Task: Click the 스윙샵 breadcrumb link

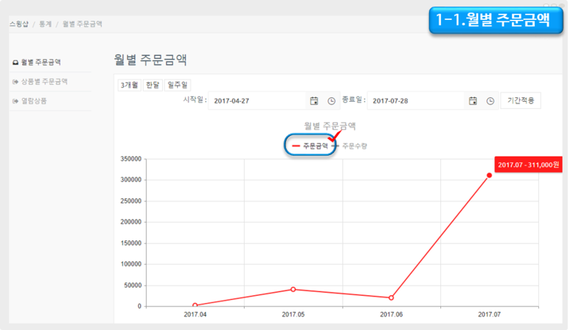Action: pos(18,23)
